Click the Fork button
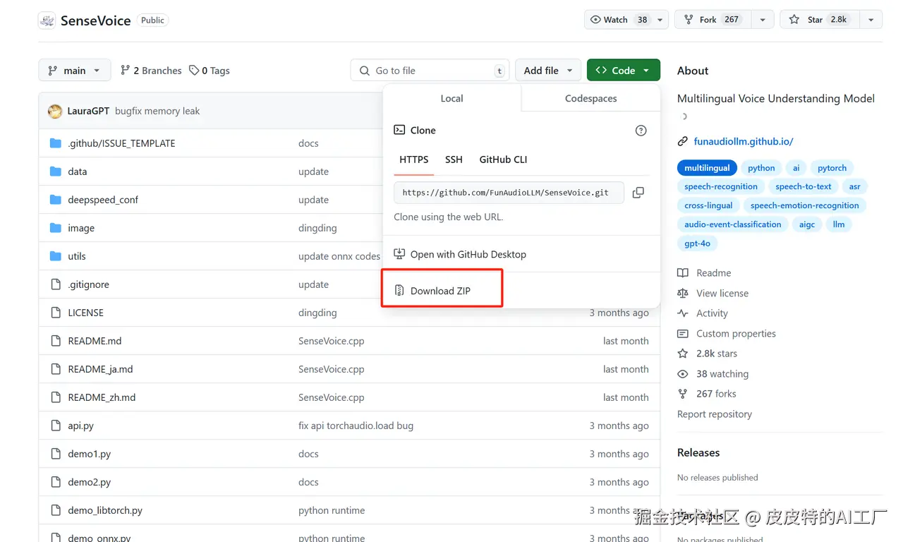This screenshot has width=903, height=542. [713, 20]
